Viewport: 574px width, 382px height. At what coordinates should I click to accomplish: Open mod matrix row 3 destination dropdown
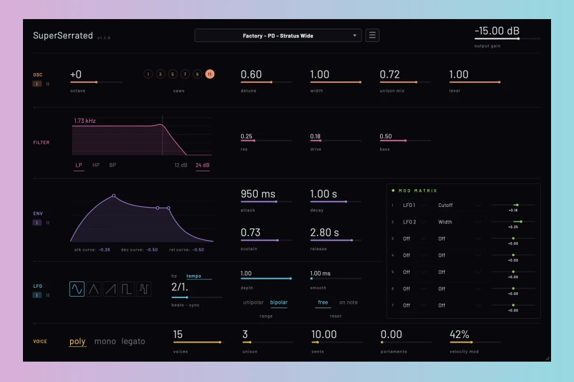[459, 239]
